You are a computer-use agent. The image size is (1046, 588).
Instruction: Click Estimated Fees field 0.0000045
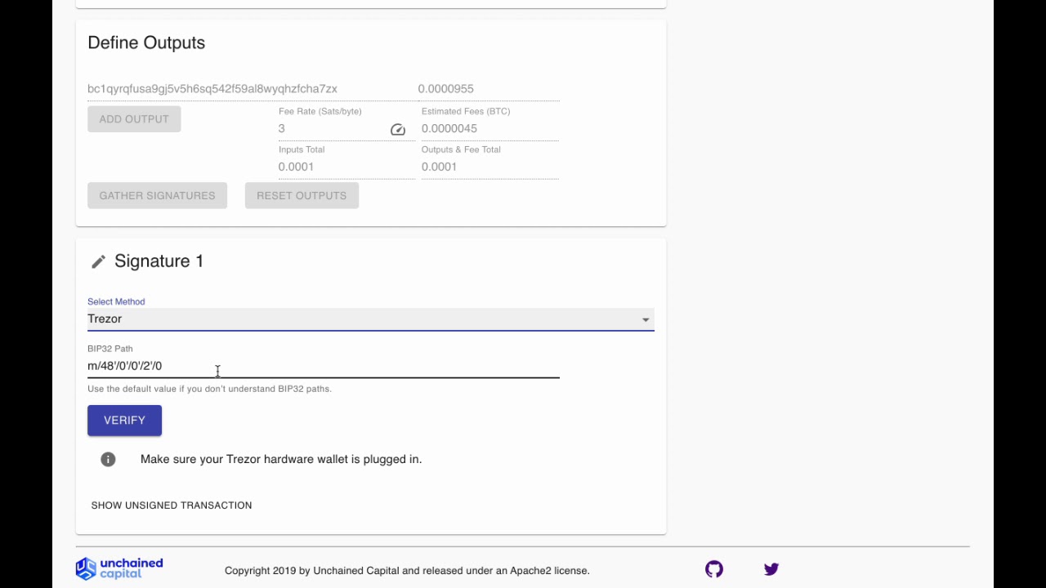coord(490,129)
